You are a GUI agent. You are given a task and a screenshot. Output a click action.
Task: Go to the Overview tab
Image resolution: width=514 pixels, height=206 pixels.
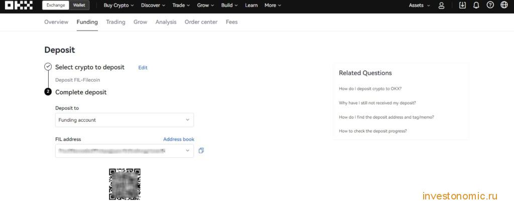[56, 22]
